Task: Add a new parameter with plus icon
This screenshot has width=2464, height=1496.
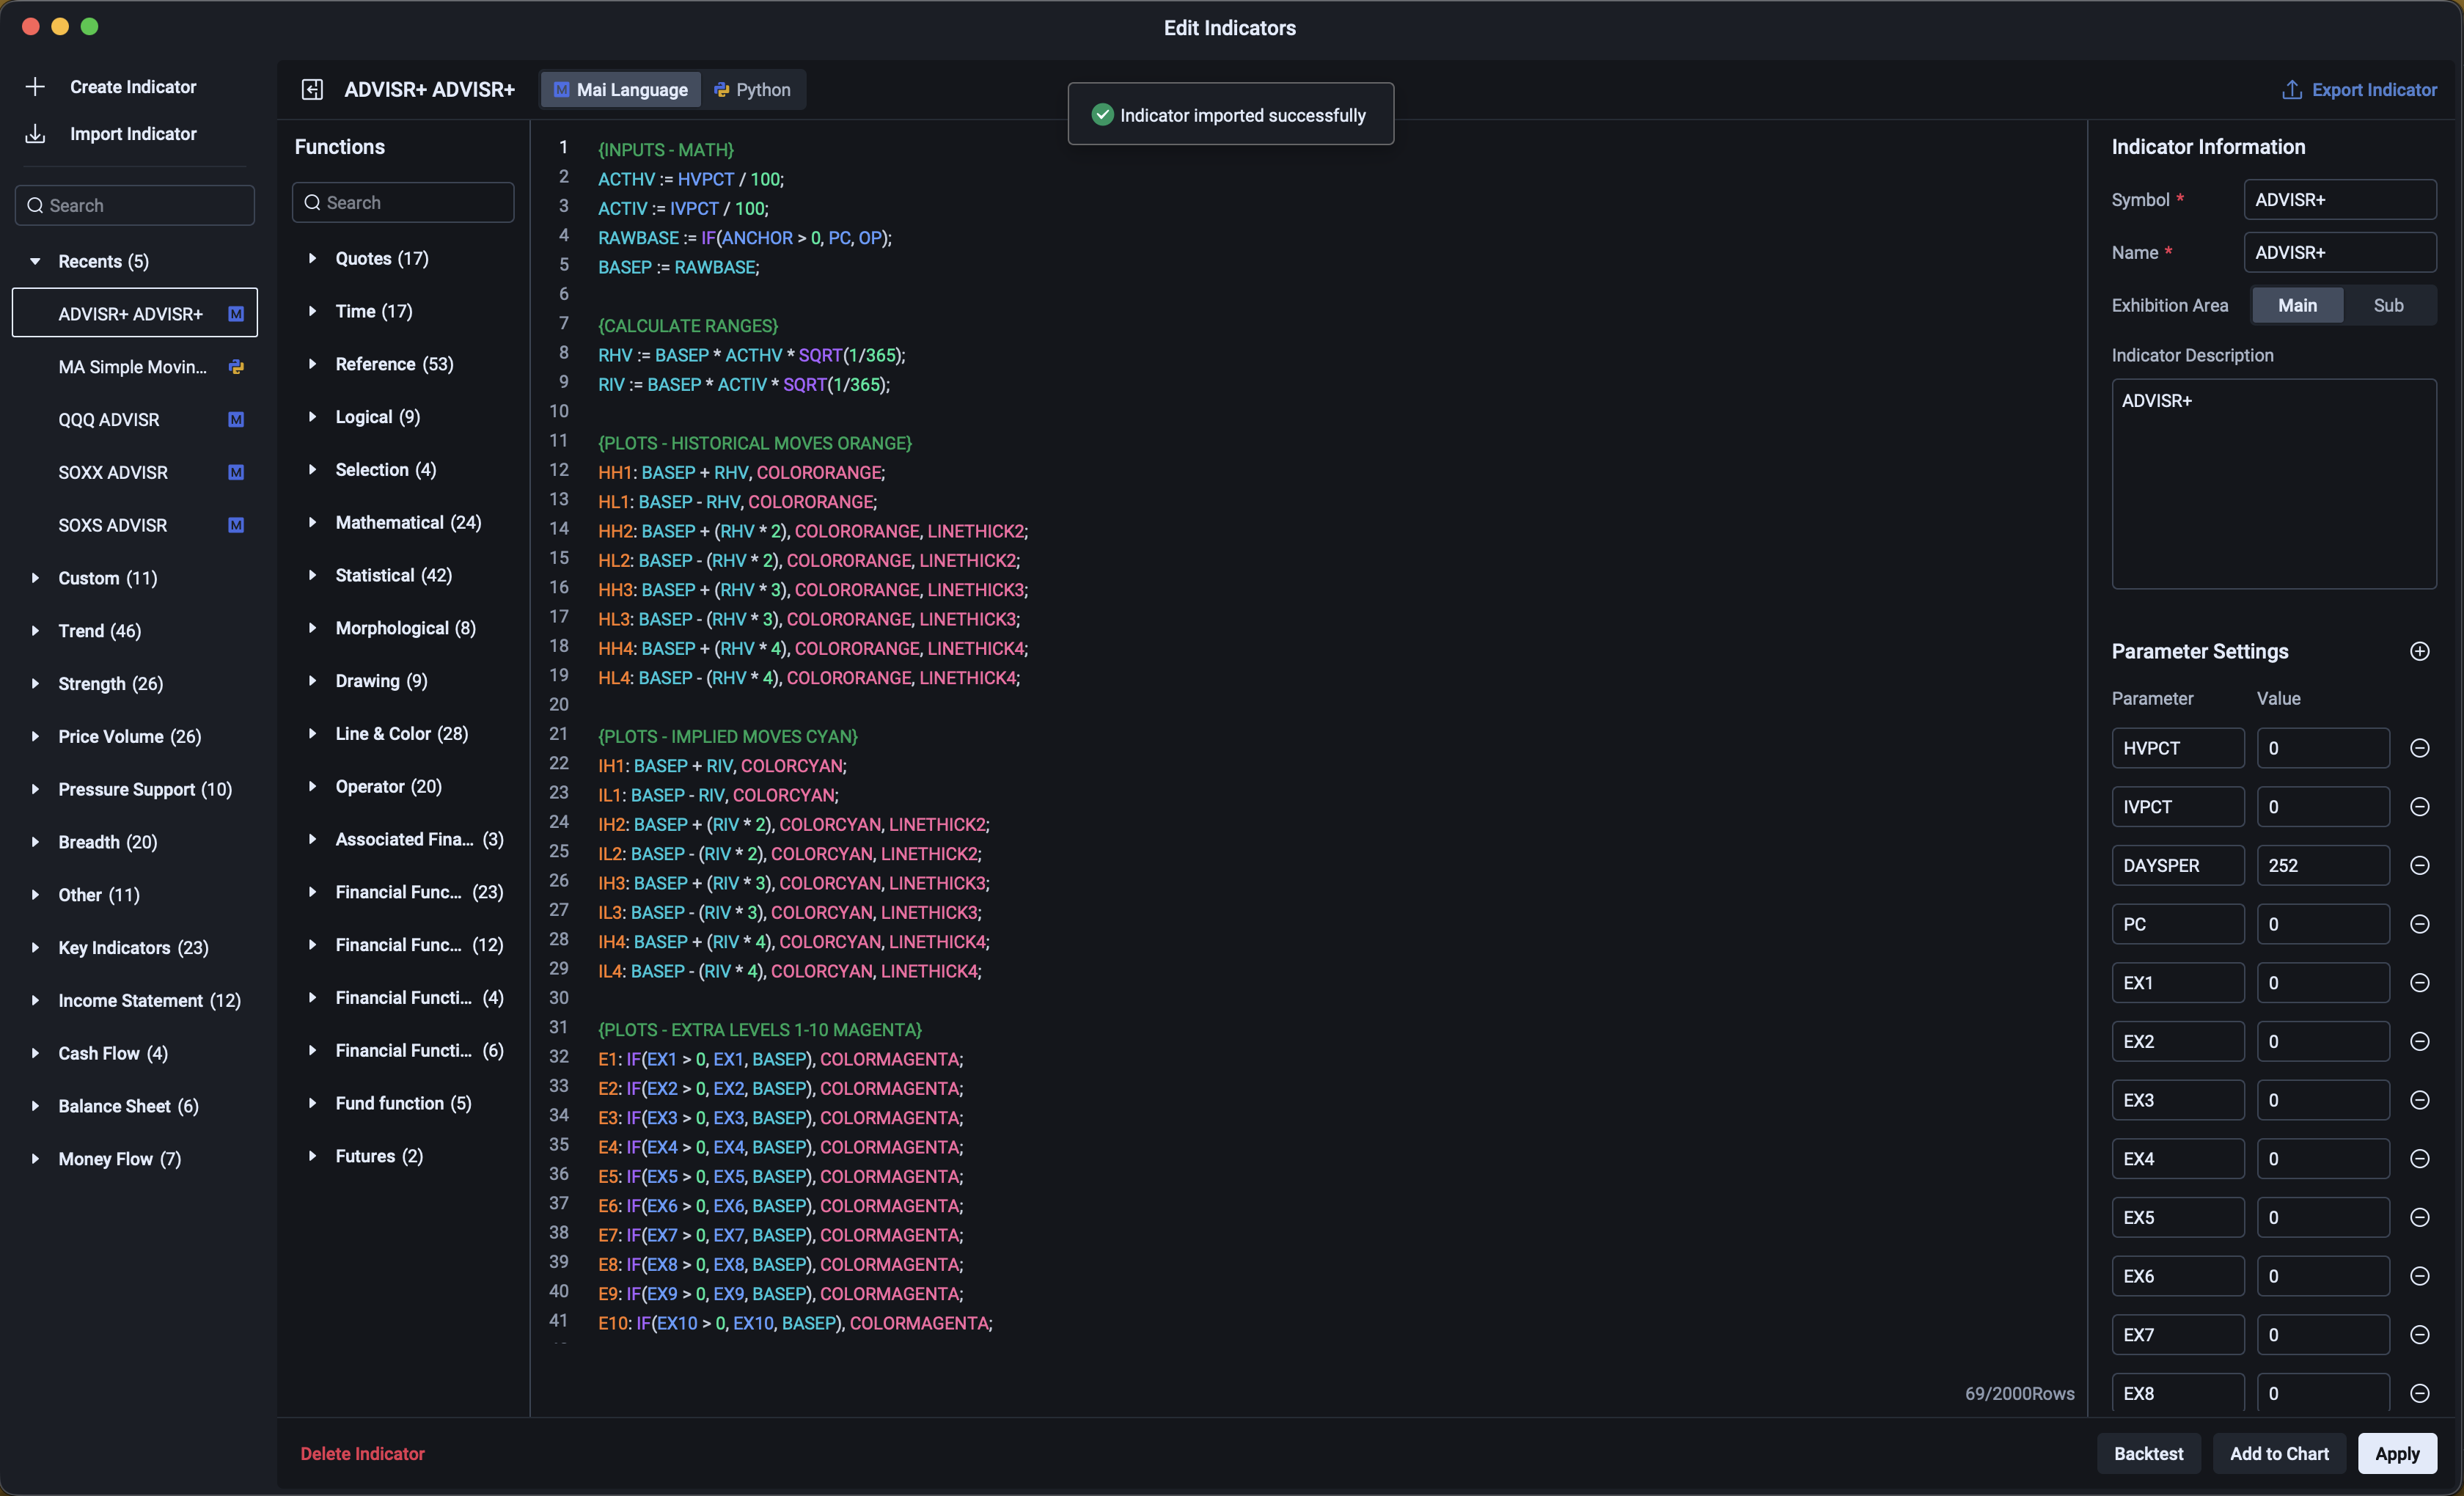Action: click(2419, 652)
